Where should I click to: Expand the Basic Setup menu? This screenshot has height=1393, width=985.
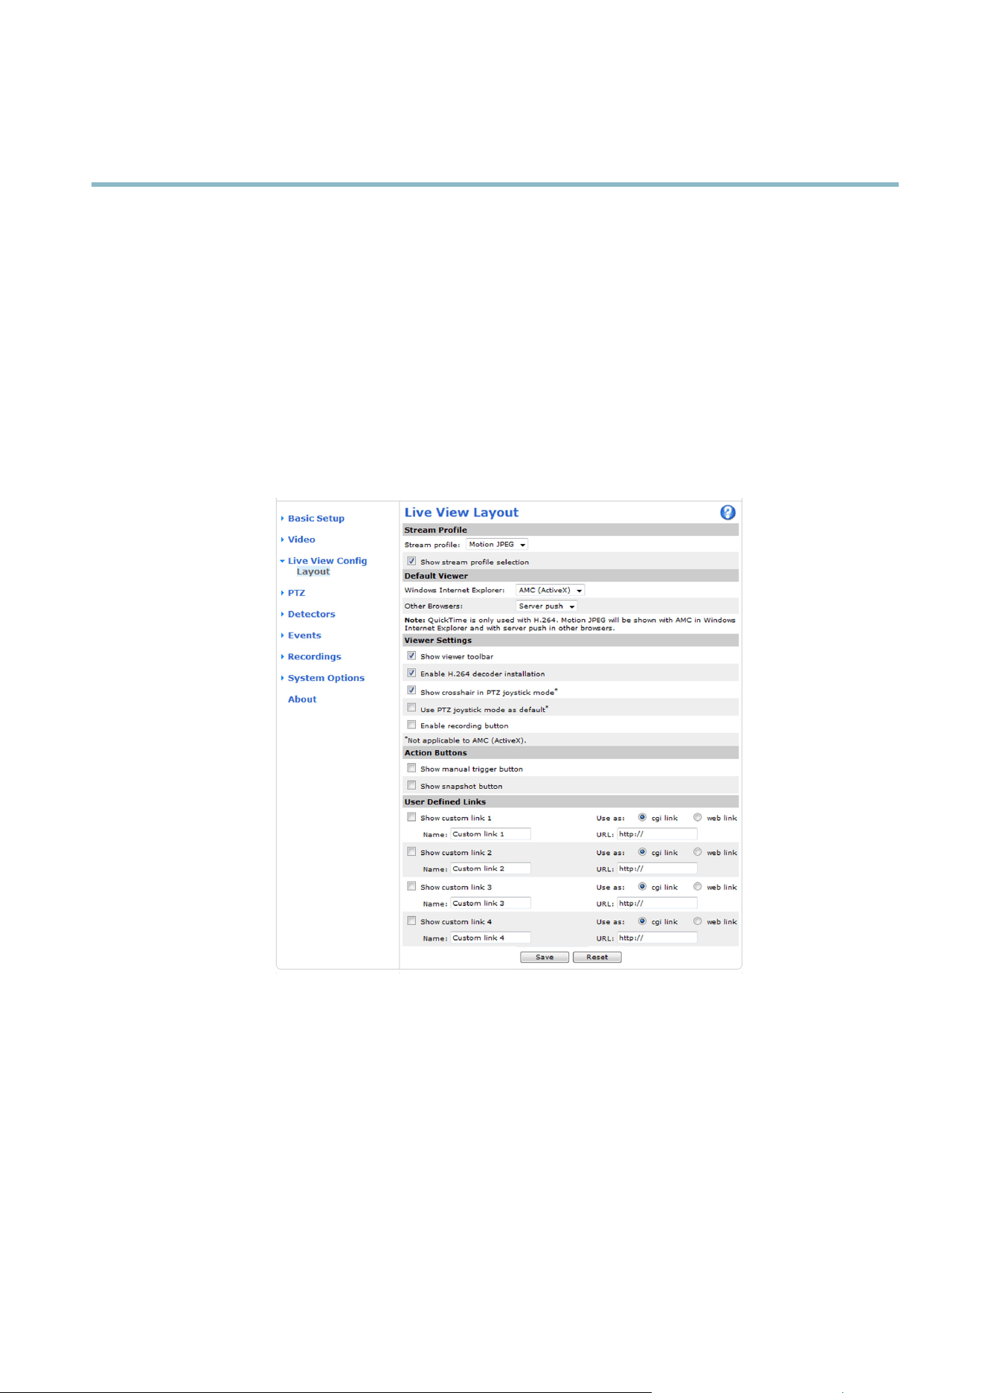pyautogui.click(x=316, y=519)
